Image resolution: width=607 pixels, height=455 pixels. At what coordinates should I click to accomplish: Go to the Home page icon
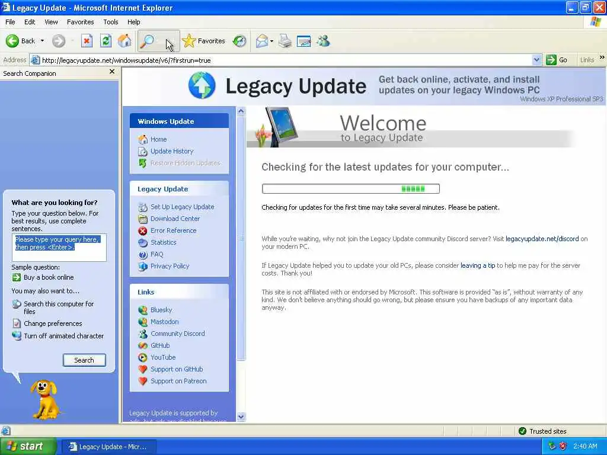124,41
